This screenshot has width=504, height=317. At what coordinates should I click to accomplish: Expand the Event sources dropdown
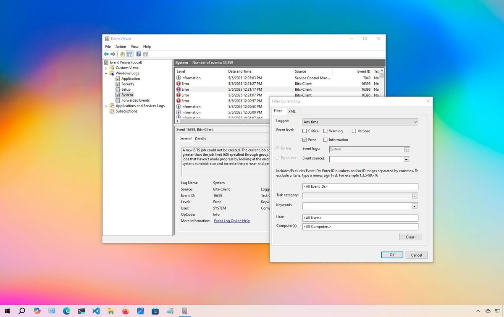point(406,159)
